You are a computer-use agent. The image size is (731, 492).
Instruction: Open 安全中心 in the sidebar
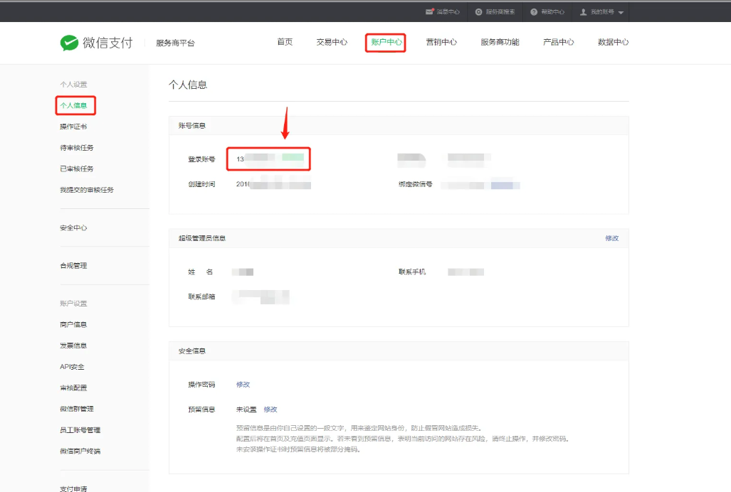[73, 228]
